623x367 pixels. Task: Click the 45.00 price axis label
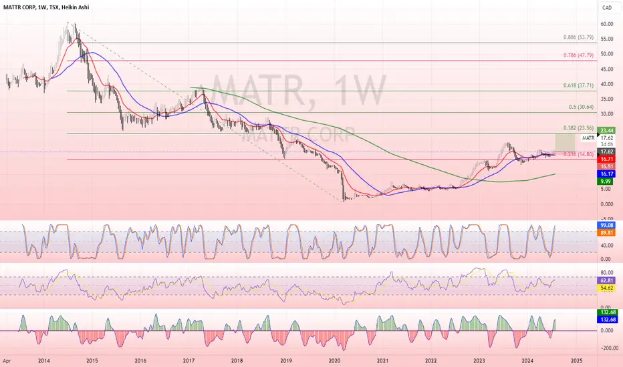click(607, 69)
